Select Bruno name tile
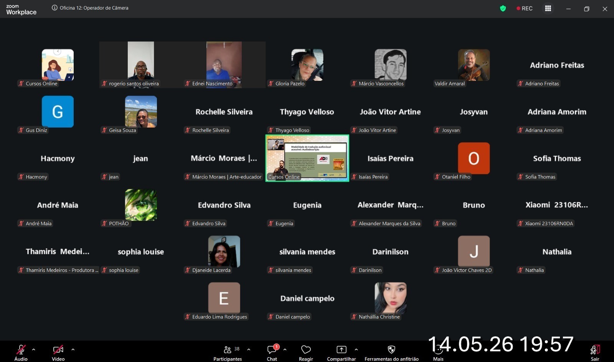 click(474, 205)
